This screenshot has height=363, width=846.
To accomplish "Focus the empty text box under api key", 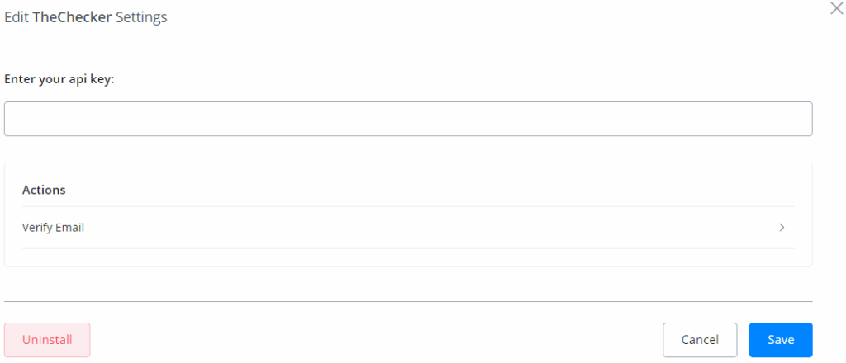I will [408, 119].
